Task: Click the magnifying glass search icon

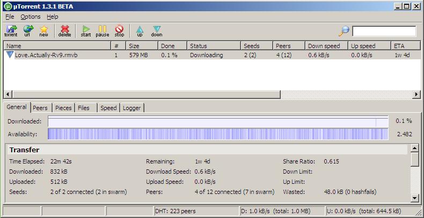Action: [x=344, y=31]
